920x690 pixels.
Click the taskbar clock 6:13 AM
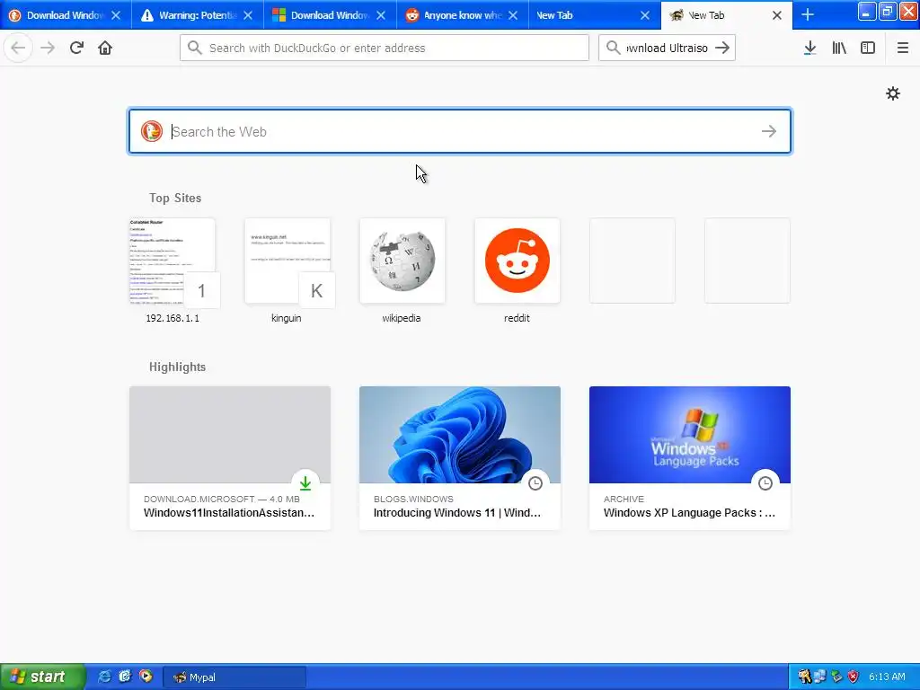887,677
